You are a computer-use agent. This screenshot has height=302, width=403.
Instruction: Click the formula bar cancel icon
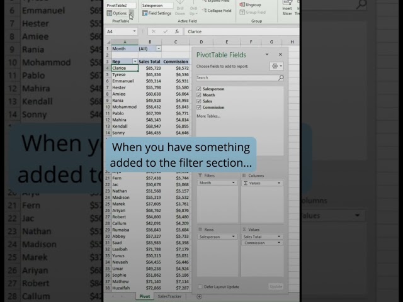click(154, 31)
